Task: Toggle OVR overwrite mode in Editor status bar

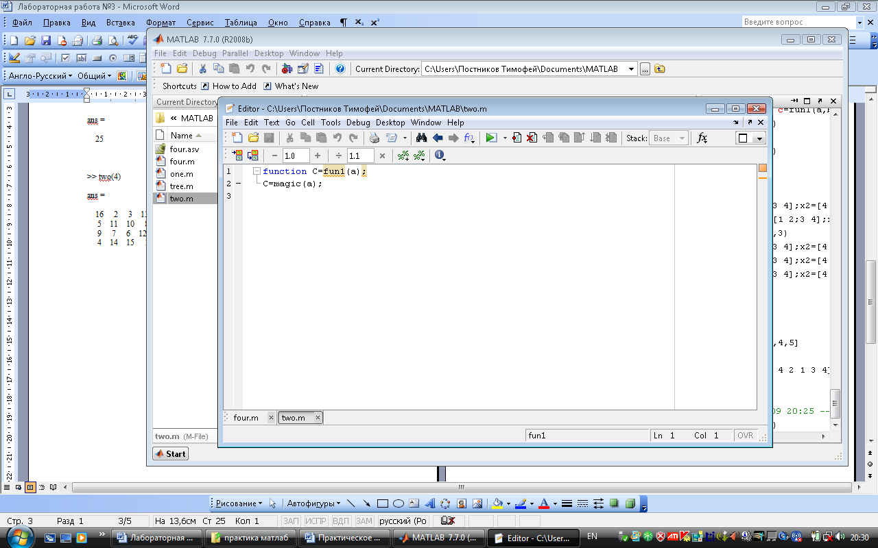Action: [x=745, y=436]
